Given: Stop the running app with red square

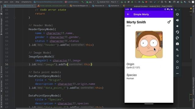Looking at the screenshot, I should 146,2.
